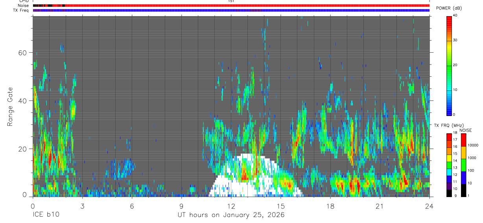Click the 40 label on POWER color bar
Screen dimensions: 483x223
455,15
